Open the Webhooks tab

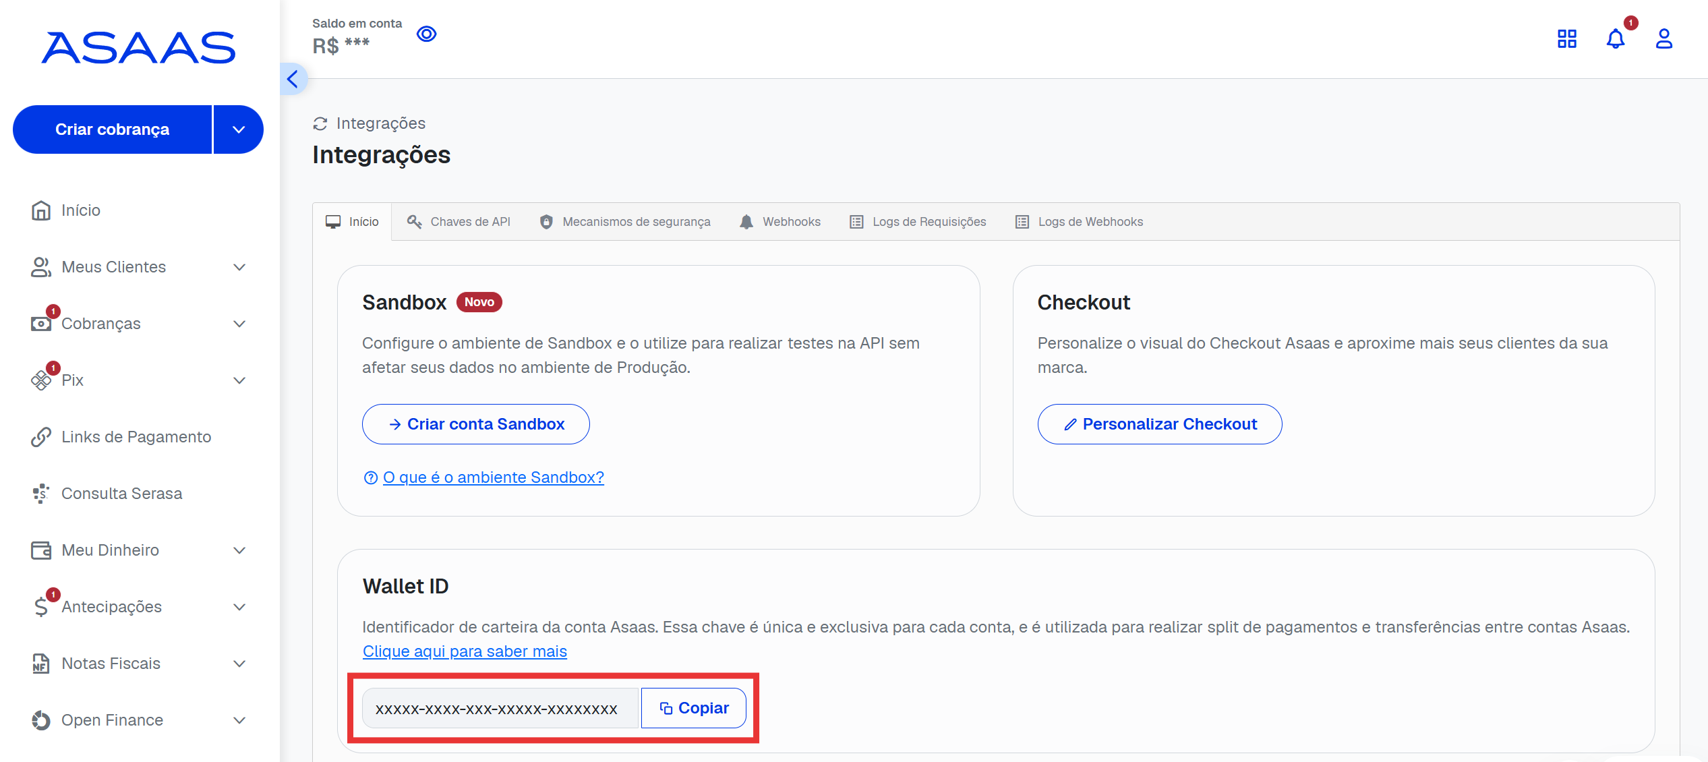click(780, 222)
